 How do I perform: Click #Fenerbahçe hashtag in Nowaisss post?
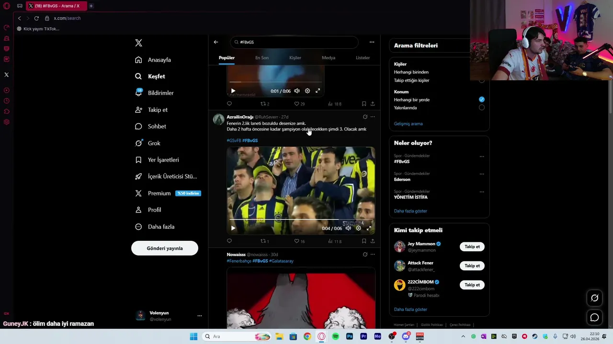[x=239, y=261]
